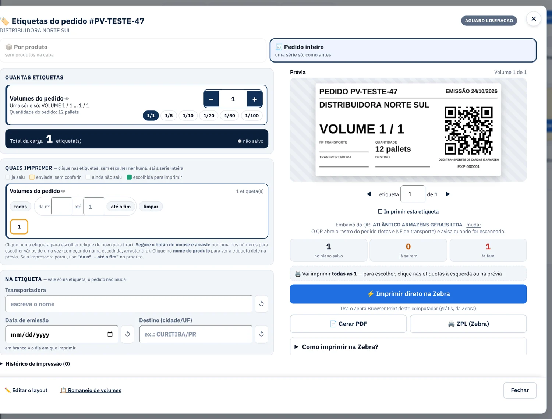Open Editar o layout
The image size is (552, 419).
click(x=26, y=390)
